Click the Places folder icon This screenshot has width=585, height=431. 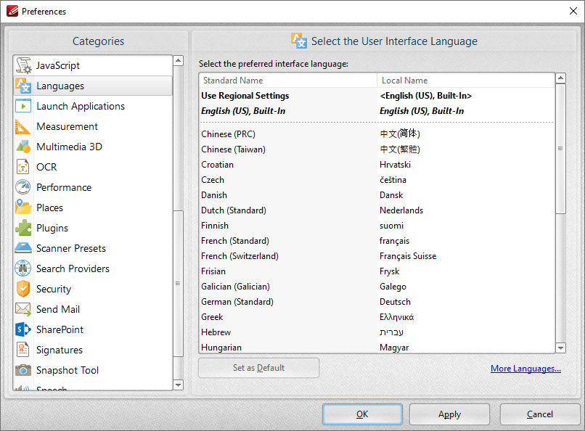(x=23, y=208)
